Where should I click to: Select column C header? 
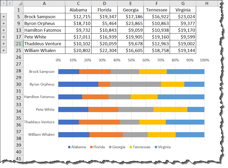(78, 3)
